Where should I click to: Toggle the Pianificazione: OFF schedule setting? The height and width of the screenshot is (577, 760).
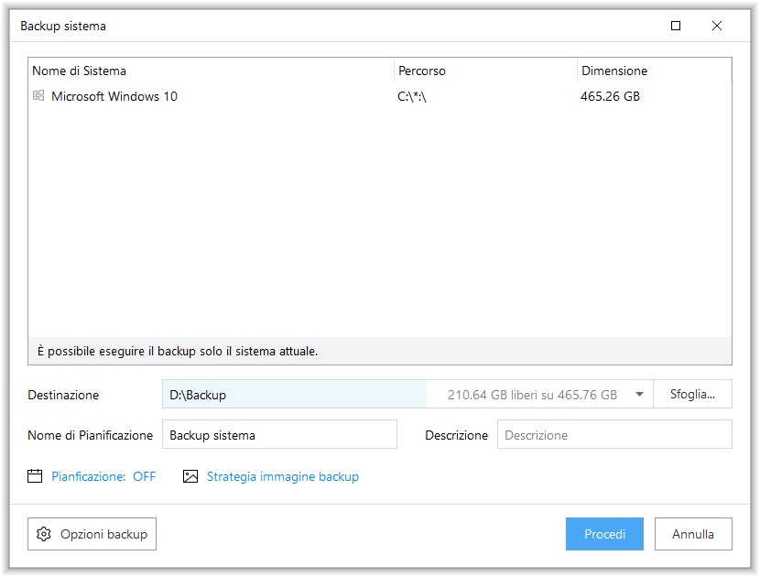[103, 476]
